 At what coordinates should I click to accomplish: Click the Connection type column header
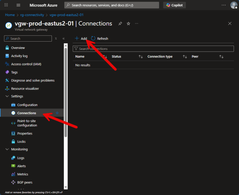coord(160,57)
